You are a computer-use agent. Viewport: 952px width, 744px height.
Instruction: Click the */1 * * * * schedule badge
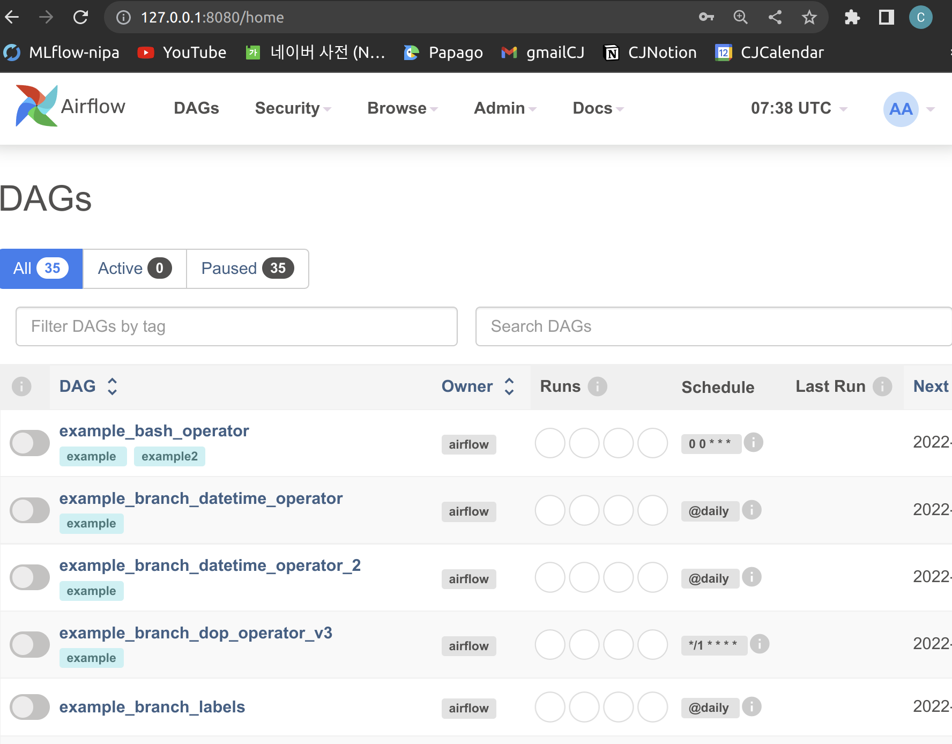[x=714, y=645]
